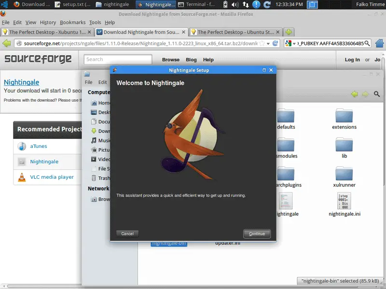Screen dimensions: 386x289
Task: Open the search engine selector dropdown
Action: coord(290,43)
